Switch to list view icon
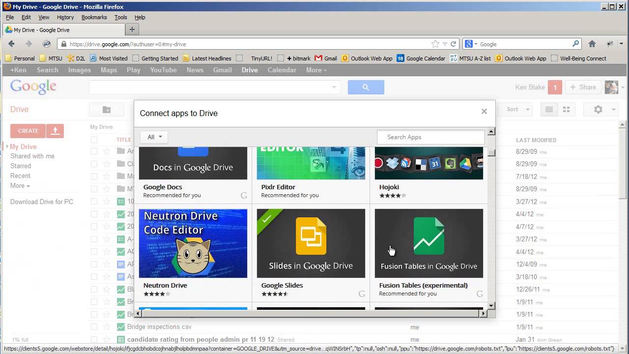Image resolution: width=629 pixels, height=354 pixels. (549, 109)
